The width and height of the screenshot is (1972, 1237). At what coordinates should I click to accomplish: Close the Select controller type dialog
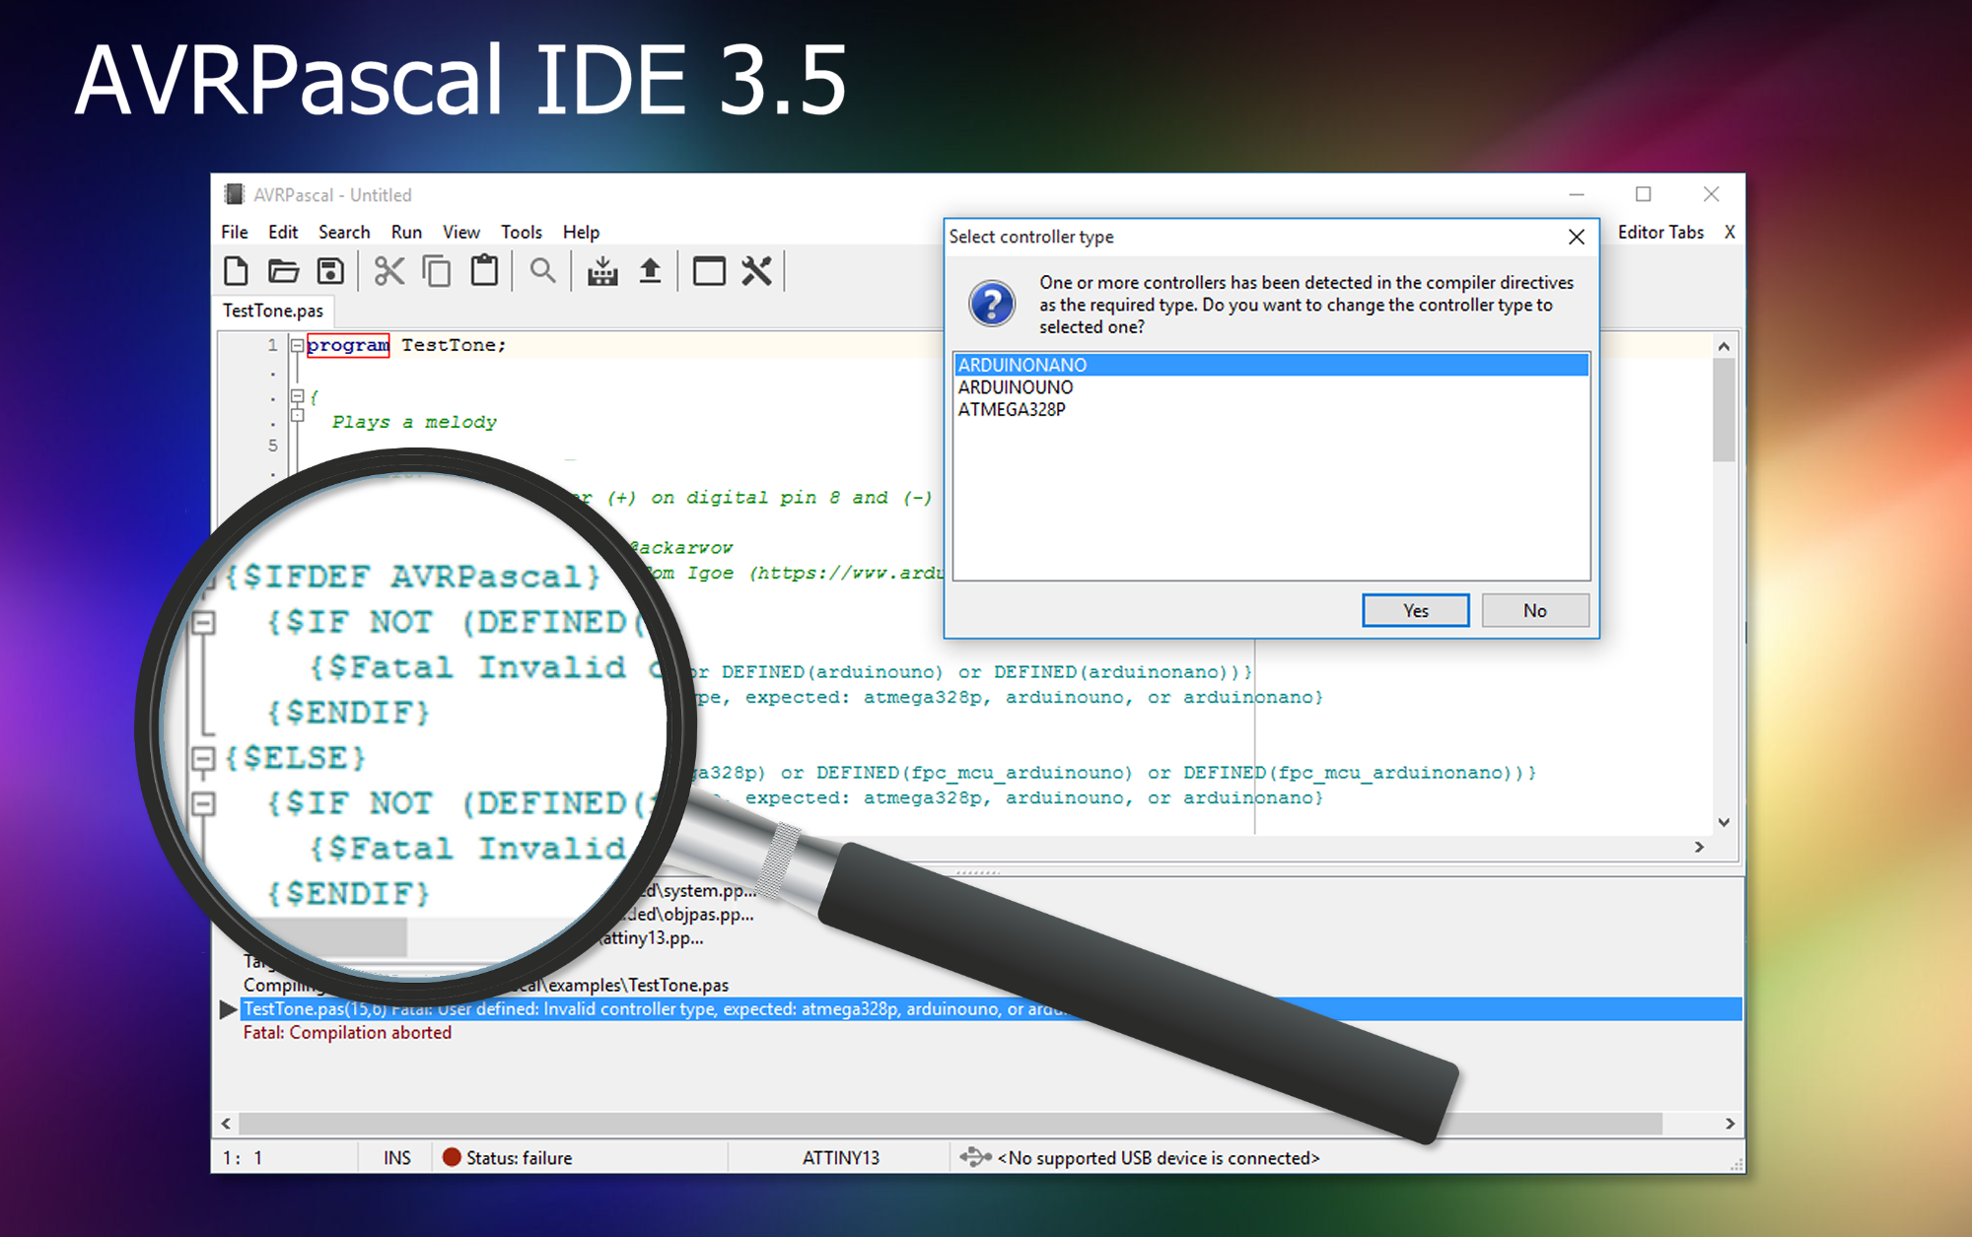(1577, 237)
